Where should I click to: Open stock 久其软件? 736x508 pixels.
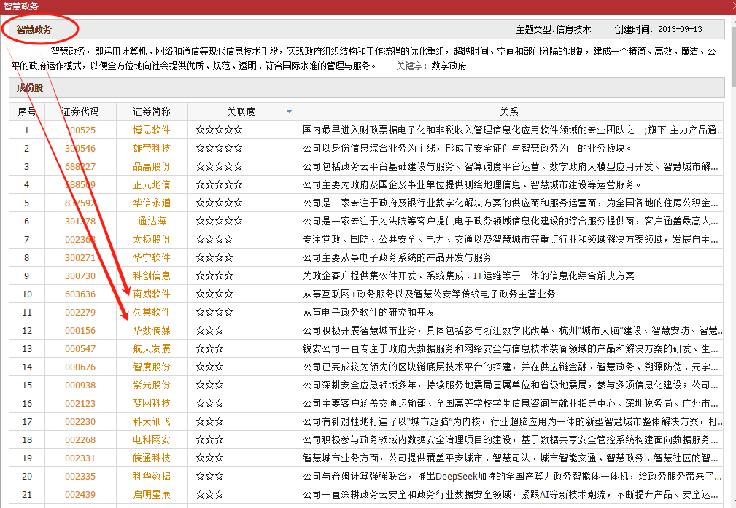(152, 313)
